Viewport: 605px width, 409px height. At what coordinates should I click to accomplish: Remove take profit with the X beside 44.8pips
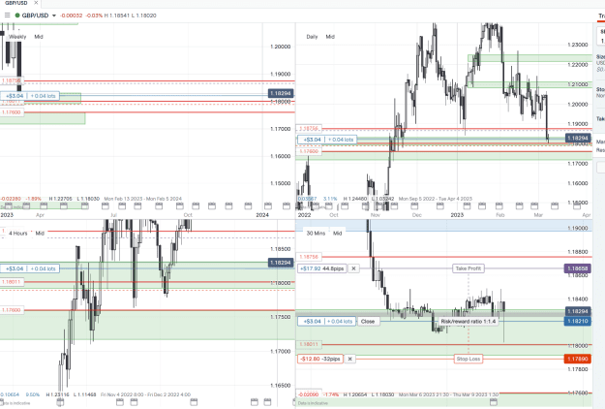[x=353, y=268]
